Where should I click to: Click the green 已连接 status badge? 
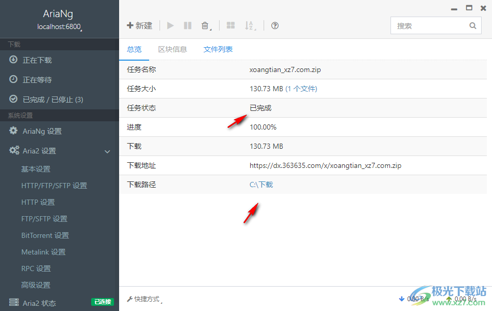coord(103,302)
